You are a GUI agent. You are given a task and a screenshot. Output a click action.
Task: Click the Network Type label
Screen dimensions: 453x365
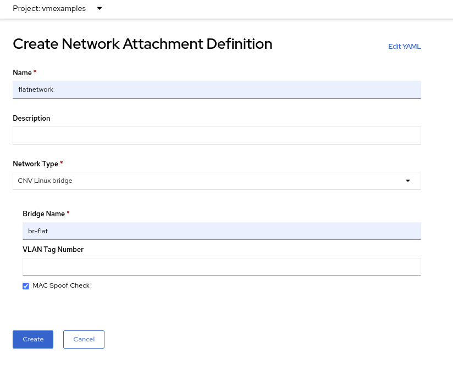pos(35,164)
